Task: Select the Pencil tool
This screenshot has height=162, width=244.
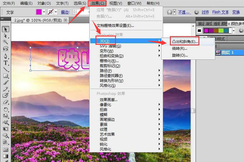Action: 6,89
